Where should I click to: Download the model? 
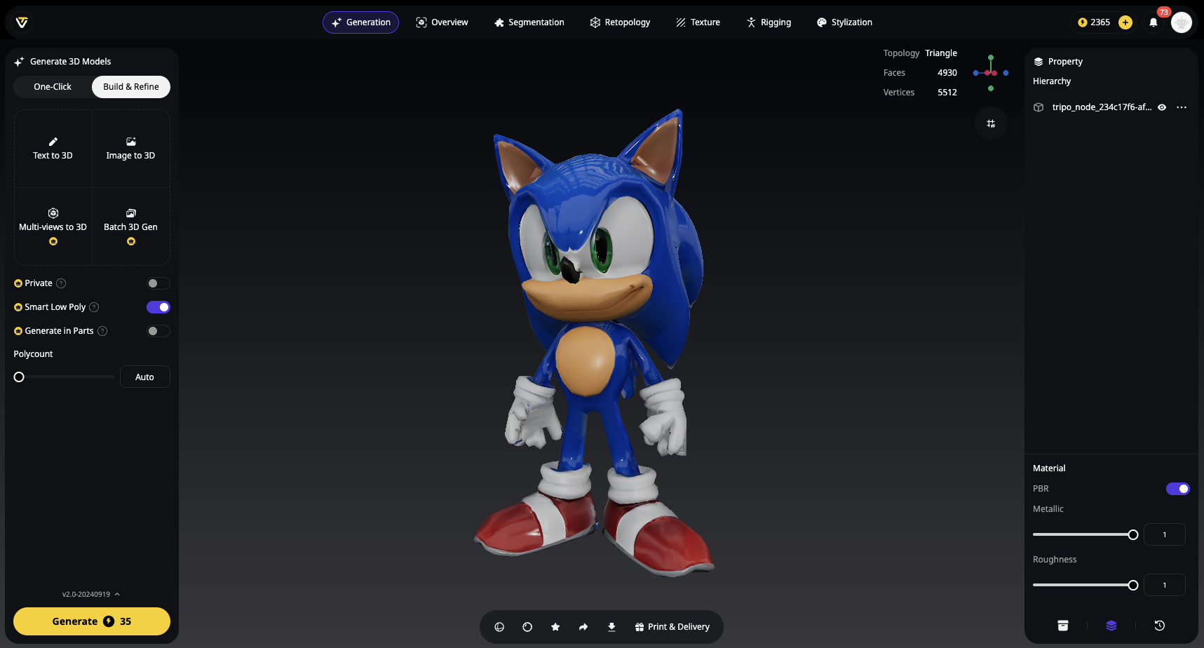(611, 627)
